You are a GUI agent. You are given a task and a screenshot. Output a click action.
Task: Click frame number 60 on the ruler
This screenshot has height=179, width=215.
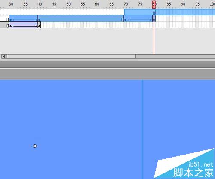97,4
